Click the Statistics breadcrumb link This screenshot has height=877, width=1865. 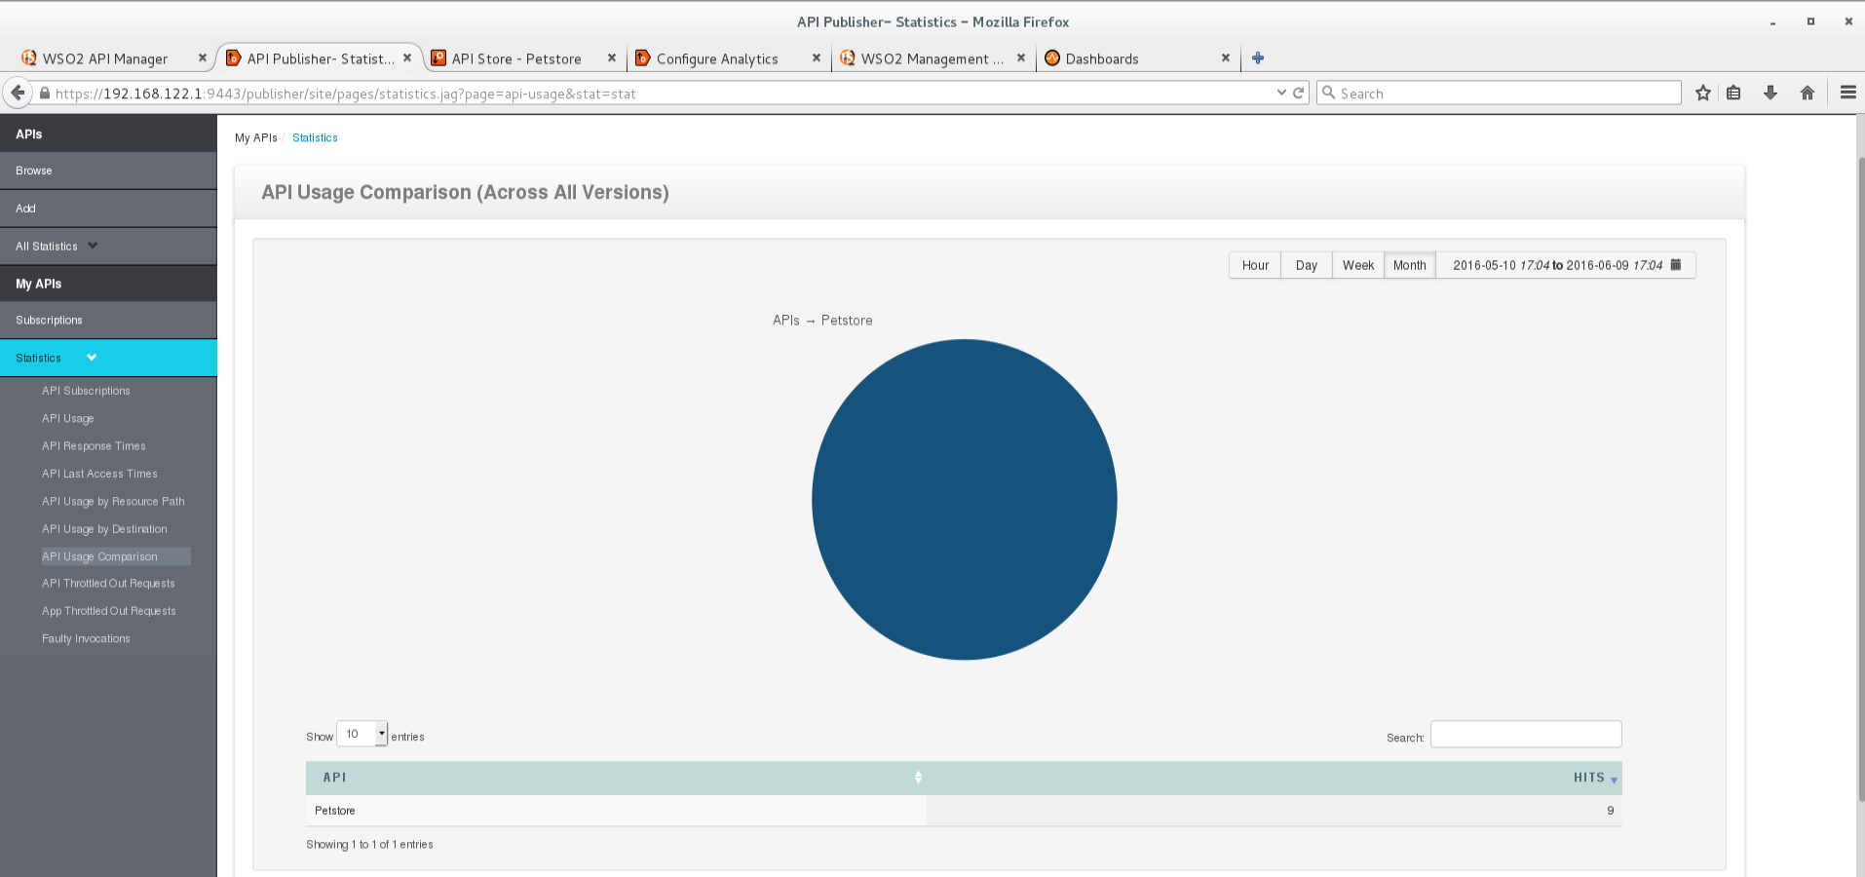tap(315, 138)
